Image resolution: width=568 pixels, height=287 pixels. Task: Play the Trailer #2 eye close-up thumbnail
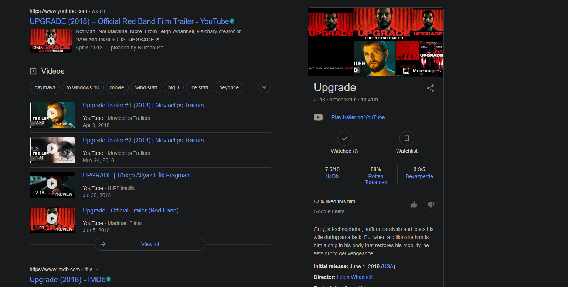(x=52, y=150)
